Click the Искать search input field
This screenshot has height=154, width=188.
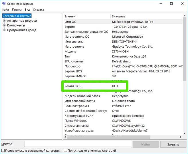click(x=78, y=144)
